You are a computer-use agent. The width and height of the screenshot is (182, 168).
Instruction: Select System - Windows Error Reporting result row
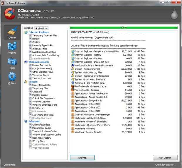(108, 76)
